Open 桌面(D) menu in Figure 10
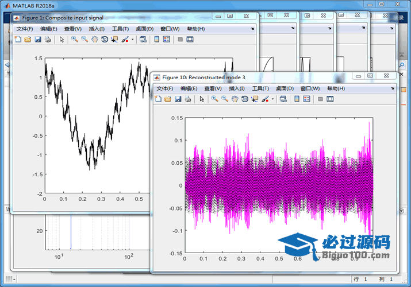This screenshot has height=287, width=411. [x=285, y=88]
